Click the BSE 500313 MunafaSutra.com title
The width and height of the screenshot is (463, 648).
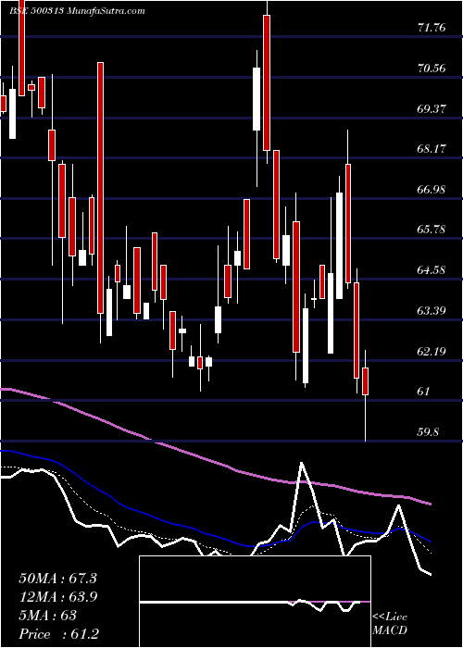[x=77, y=11]
